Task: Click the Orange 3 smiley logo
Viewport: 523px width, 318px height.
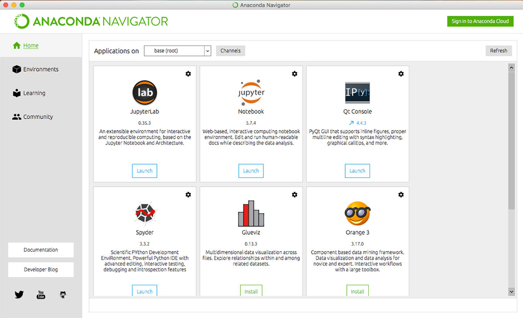Action: pyautogui.click(x=358, y=213)
